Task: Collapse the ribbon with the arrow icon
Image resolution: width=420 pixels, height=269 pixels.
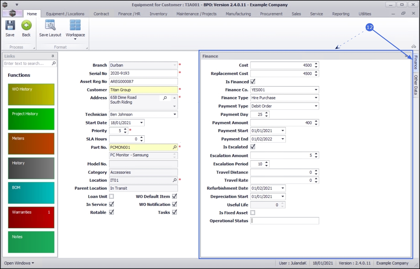Action: coord(414,47)
